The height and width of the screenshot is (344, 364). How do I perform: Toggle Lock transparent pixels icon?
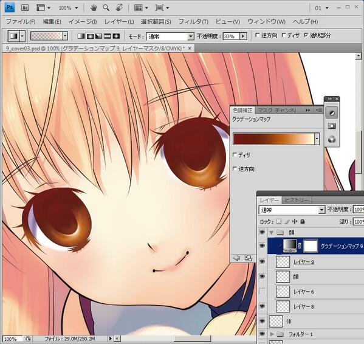coord(279,221)
